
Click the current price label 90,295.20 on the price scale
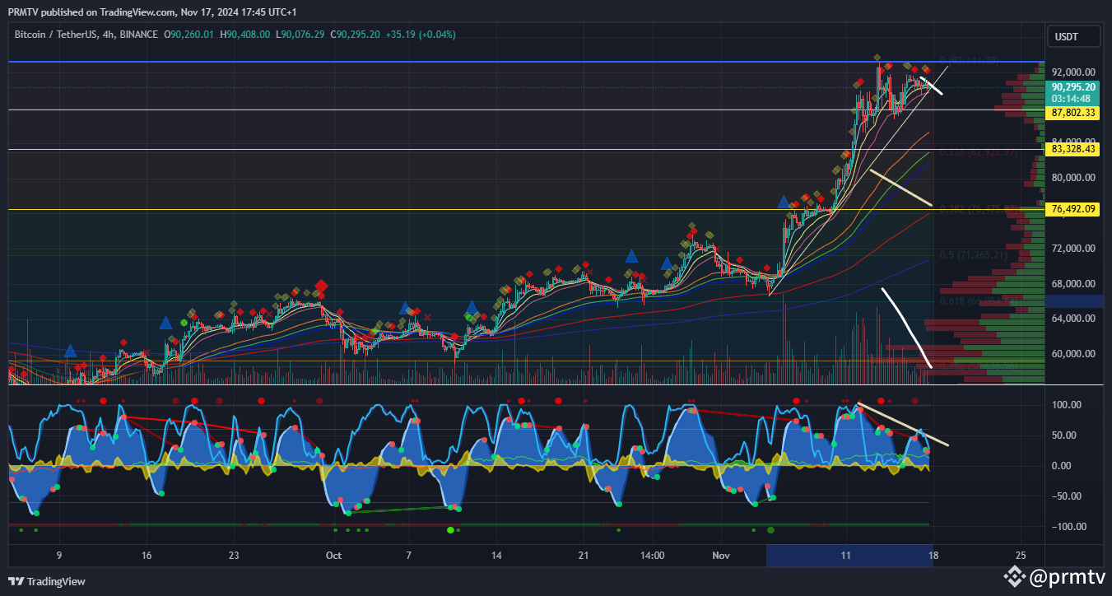[1073, 86]
